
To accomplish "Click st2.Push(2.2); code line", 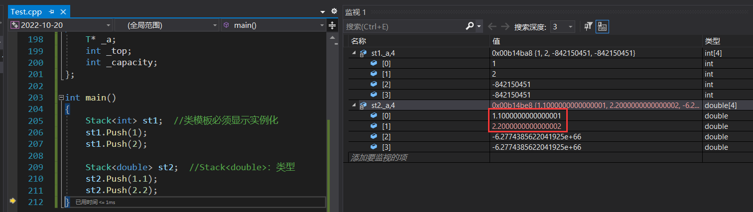I will [122, 190].
